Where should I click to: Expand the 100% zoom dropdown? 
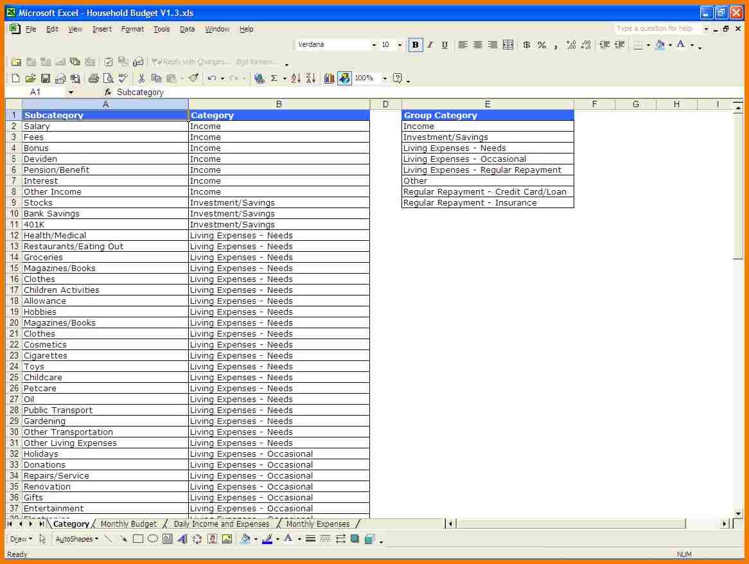coord(385,78)
